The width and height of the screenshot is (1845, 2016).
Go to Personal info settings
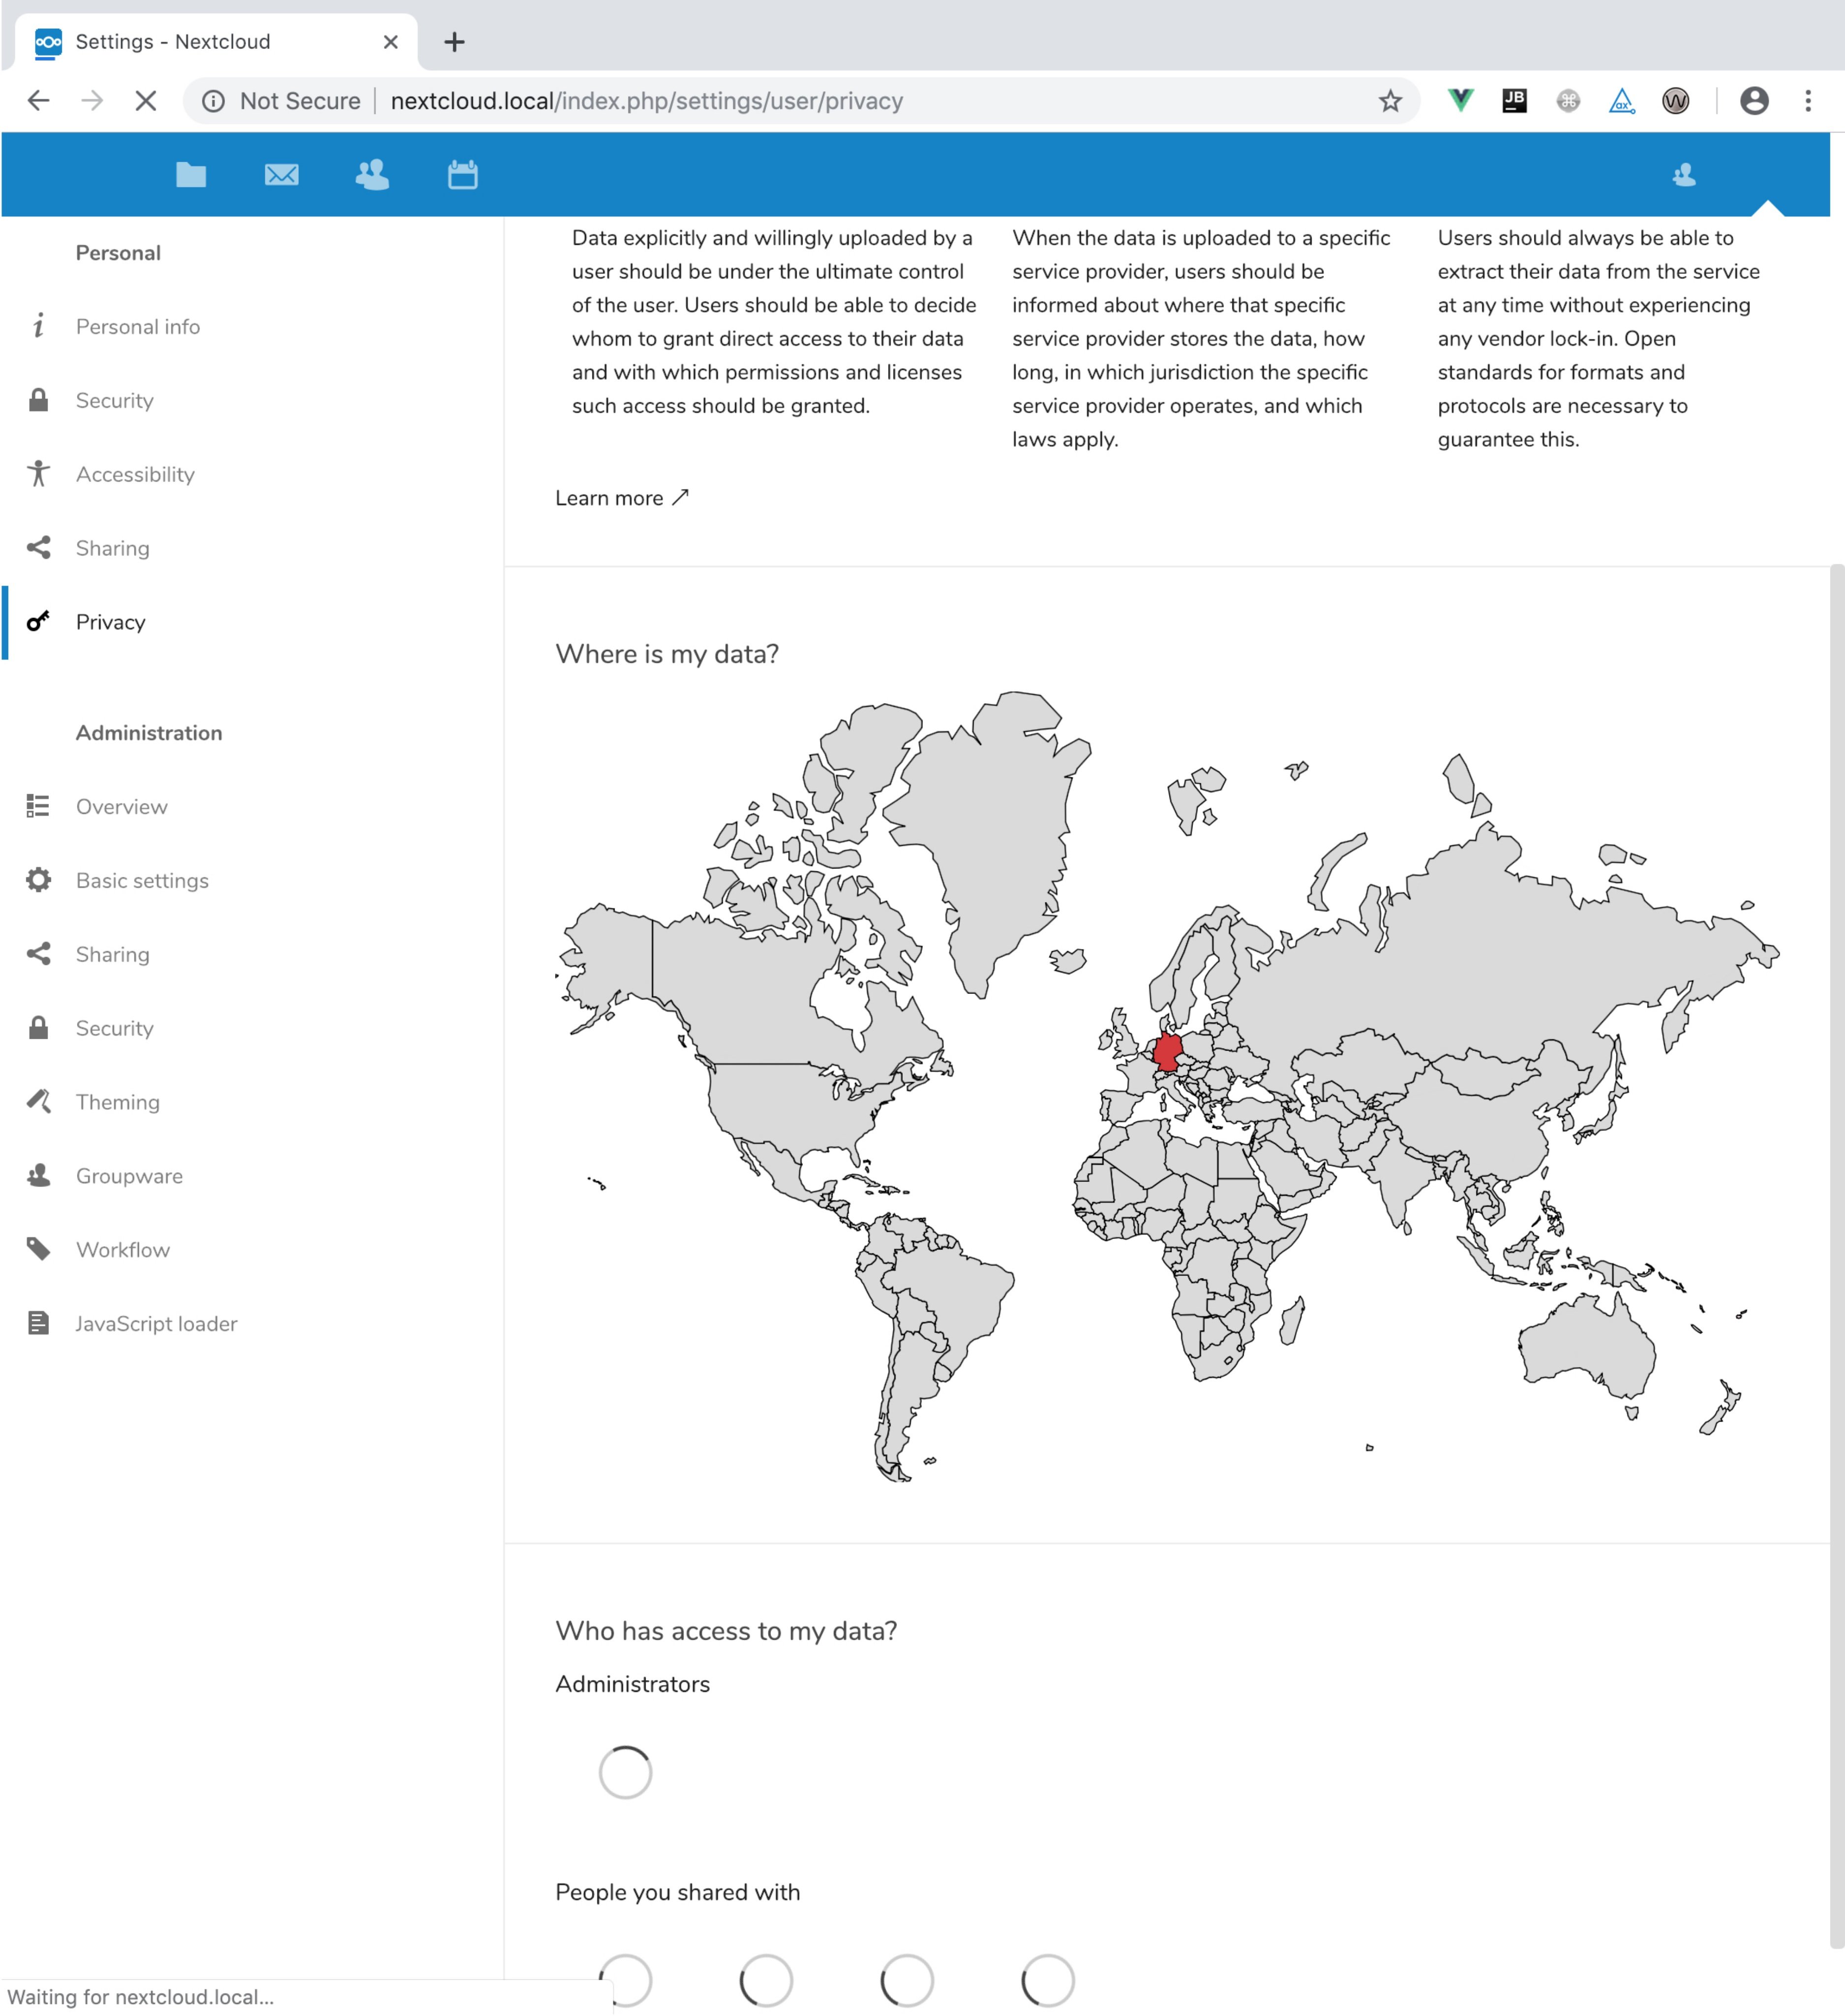click(138, 327)
